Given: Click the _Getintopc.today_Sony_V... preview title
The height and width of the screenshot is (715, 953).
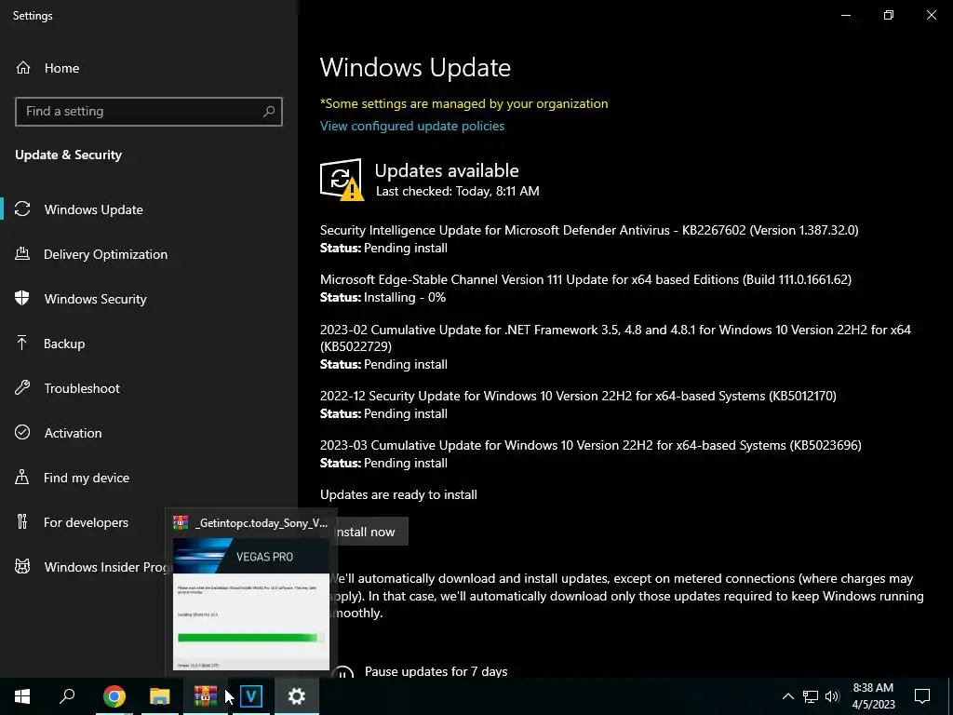Looking at the screenshot, I should (262, 523).
